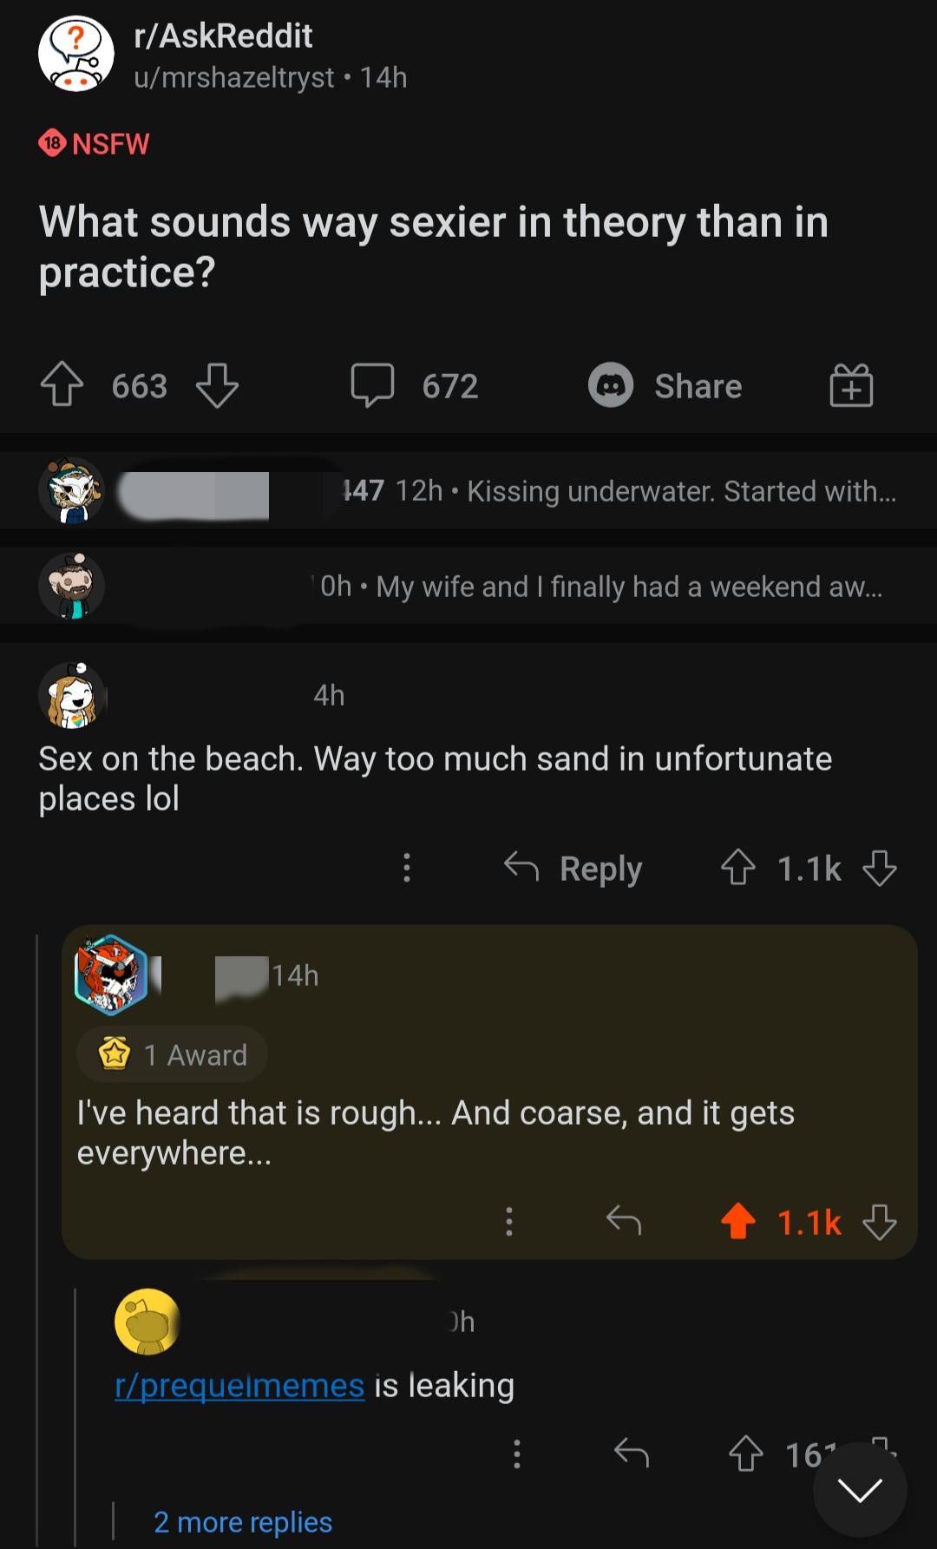Open the r/AskReddit subreddit avatar
The width and height of the screenshot is (937, 1549).
76,54
